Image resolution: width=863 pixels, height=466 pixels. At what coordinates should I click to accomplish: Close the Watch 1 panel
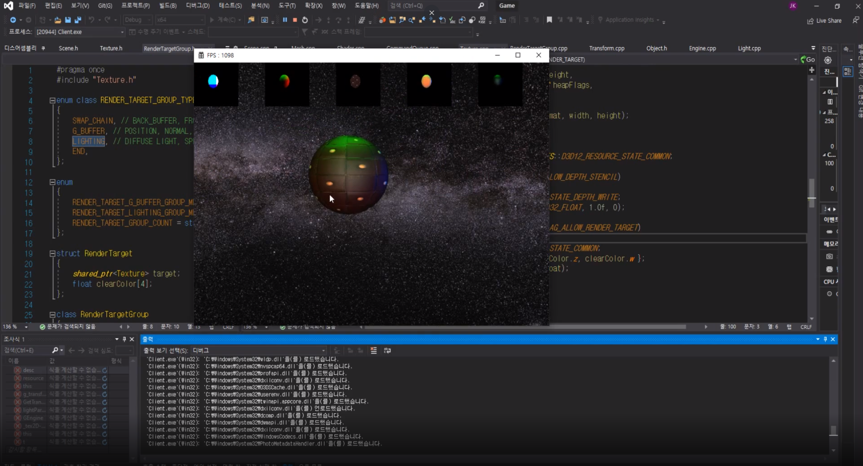coord(132,339)
